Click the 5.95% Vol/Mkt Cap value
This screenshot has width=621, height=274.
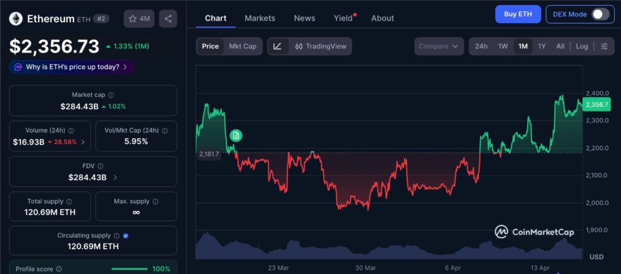136,141
